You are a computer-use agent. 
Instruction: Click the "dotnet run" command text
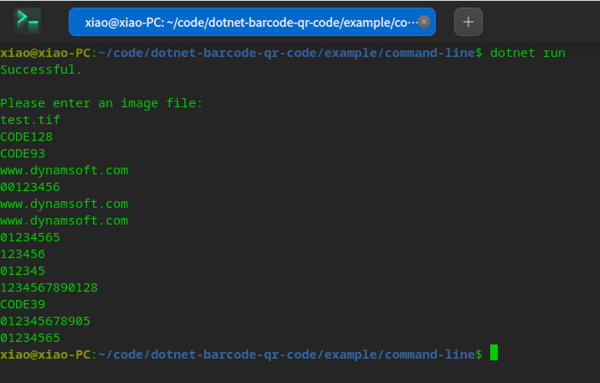click(x=528, y=53)
